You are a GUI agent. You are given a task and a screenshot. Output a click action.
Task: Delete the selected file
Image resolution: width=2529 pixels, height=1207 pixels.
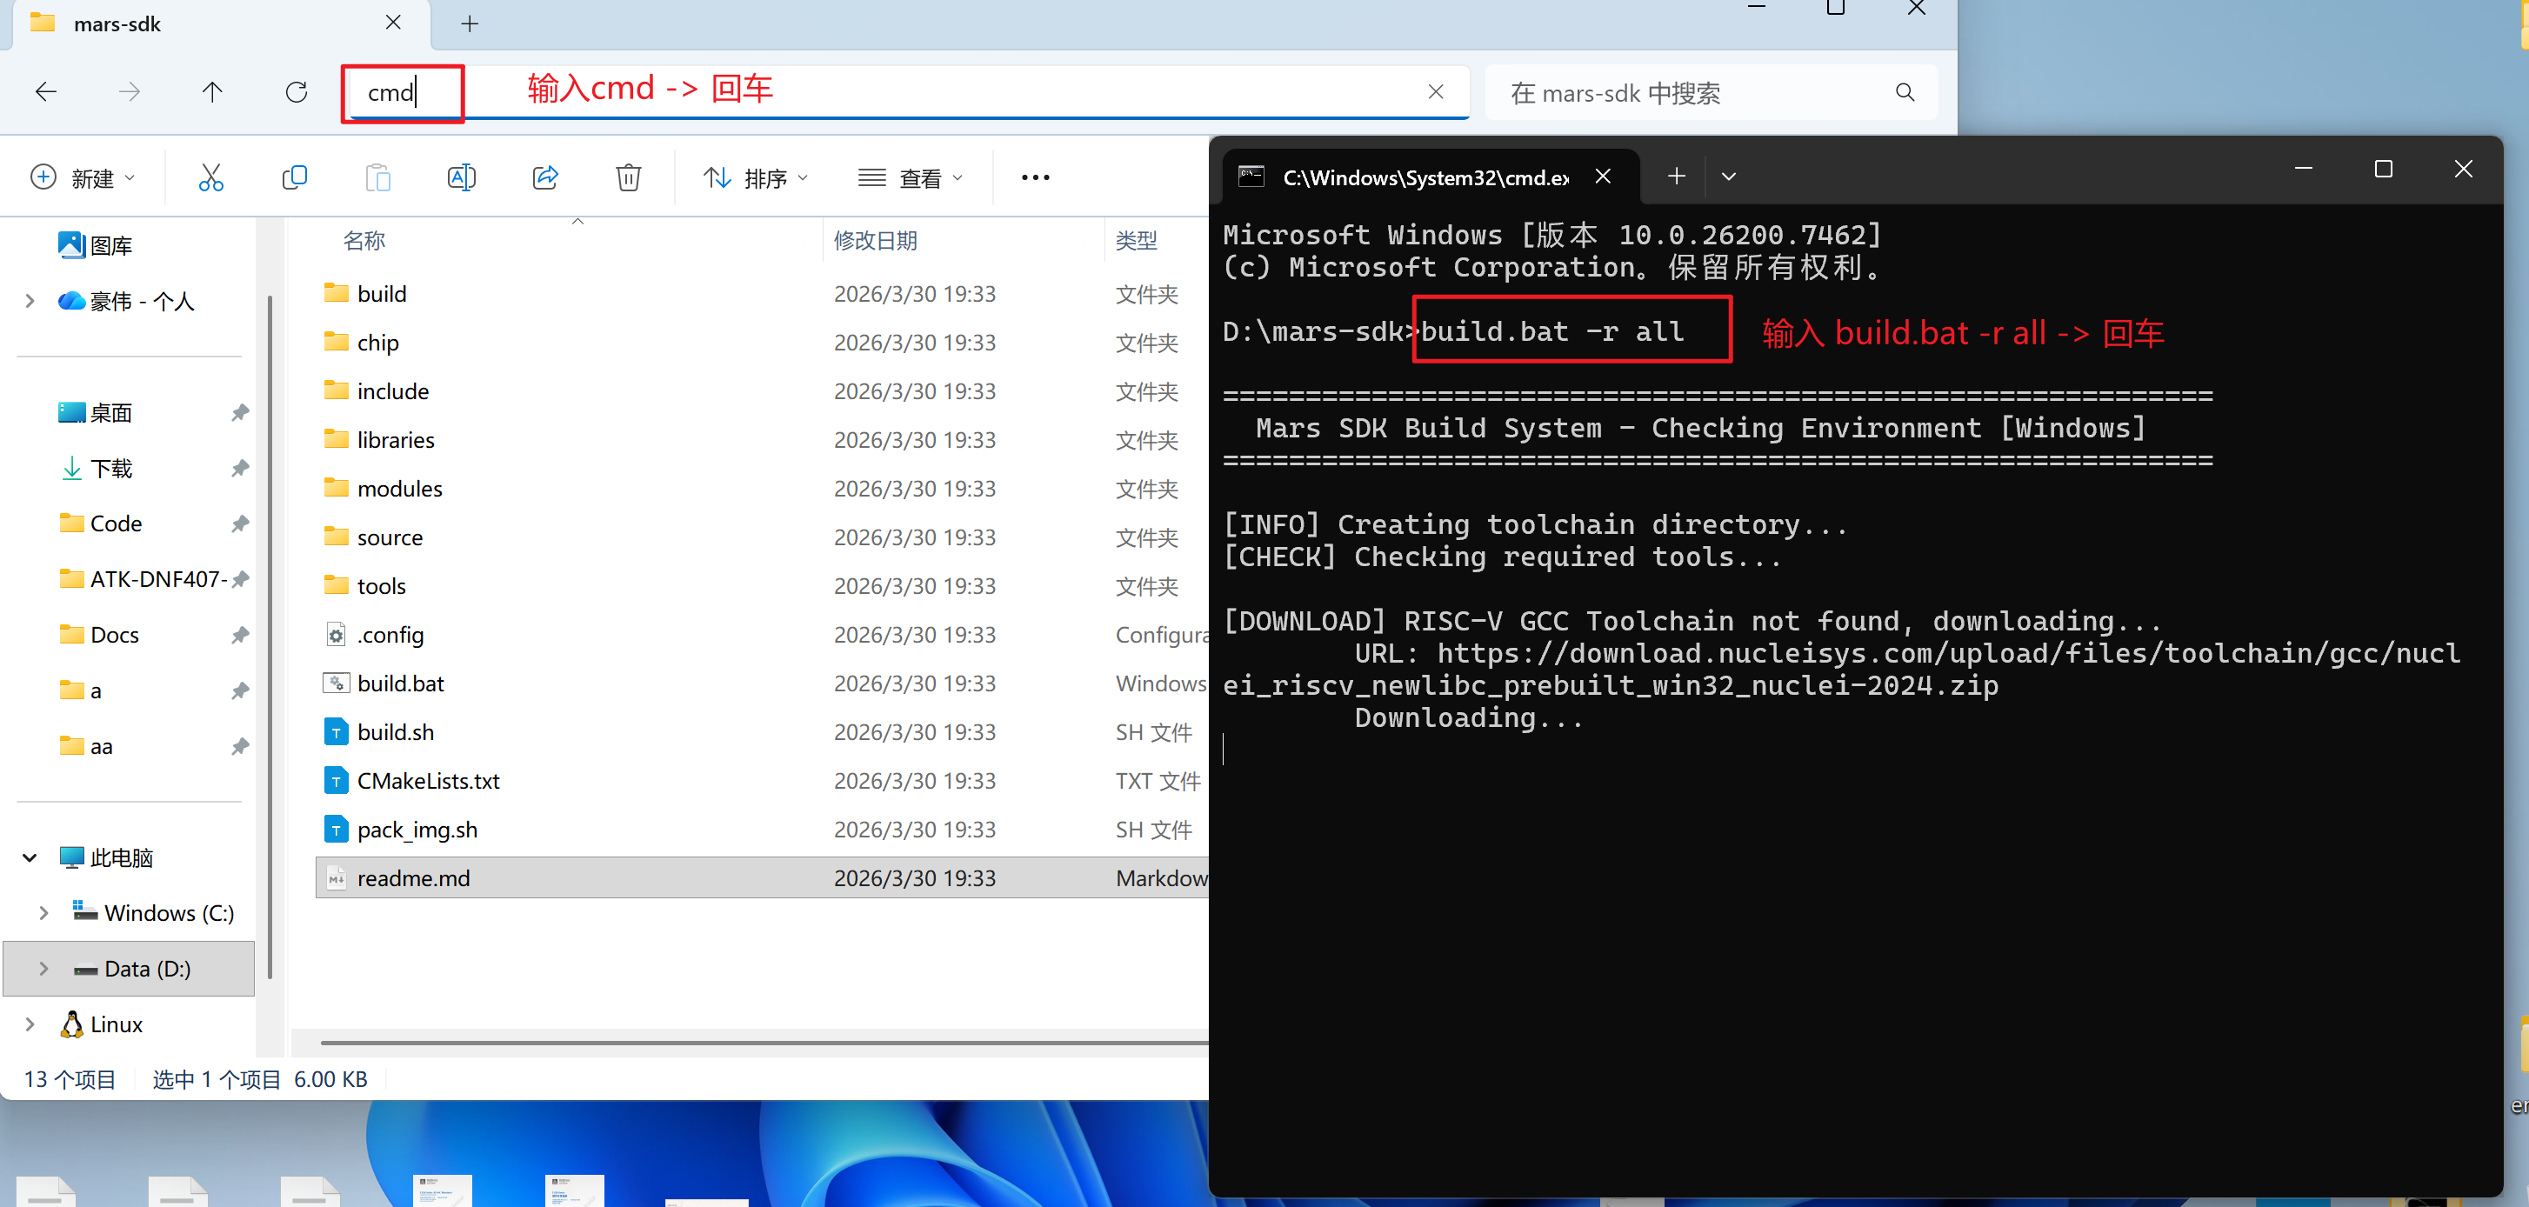628,177
